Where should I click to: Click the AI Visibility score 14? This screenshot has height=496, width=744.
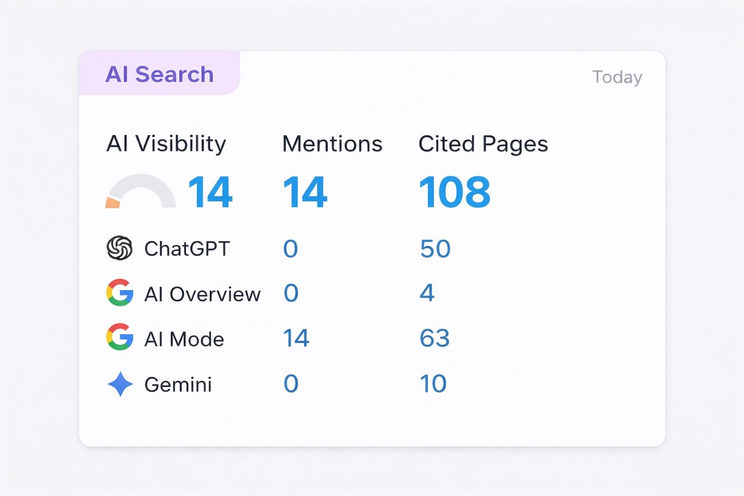pos(210,192)
